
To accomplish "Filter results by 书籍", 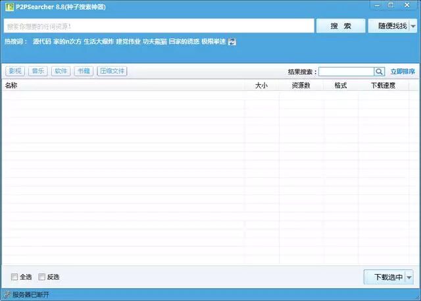I will coord(84,71).
